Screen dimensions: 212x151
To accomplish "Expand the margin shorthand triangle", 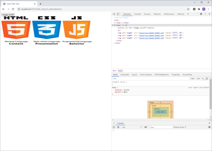I will click(123, 92).
